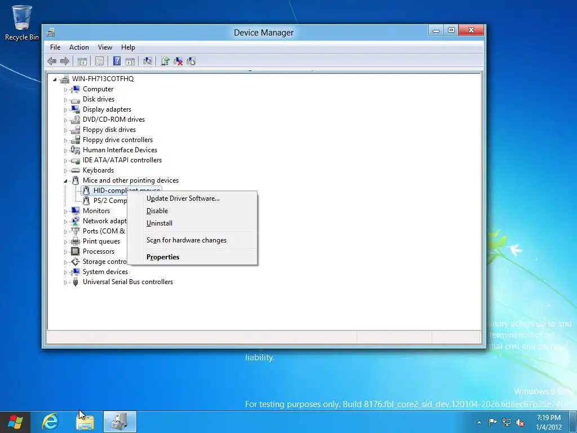Expand the Display adapters node arrow
The image size is (577, 433).
coord(65,110)
